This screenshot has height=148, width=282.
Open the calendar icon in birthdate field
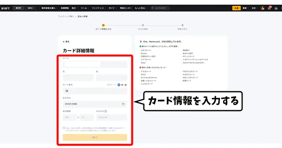coord(123,104)
